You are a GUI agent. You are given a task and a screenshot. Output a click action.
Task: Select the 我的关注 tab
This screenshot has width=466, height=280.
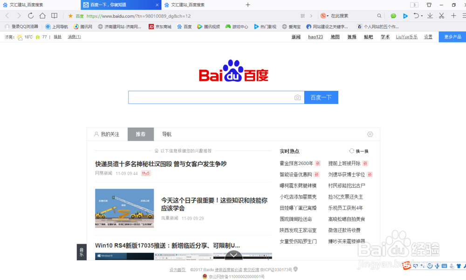[107, 134]
